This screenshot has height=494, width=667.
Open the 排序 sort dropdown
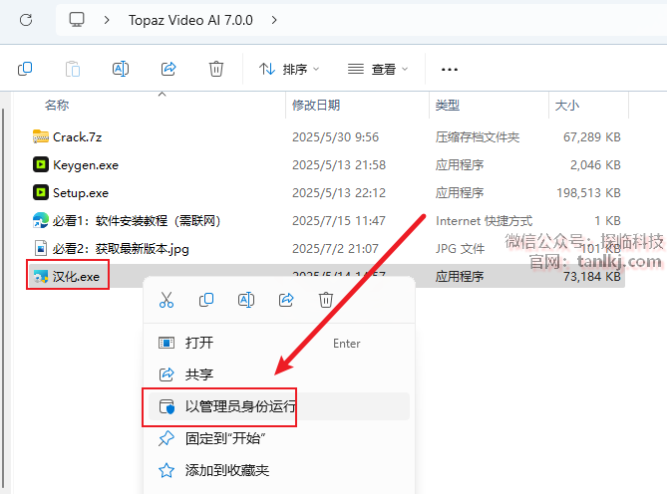(x=289, y=69)
